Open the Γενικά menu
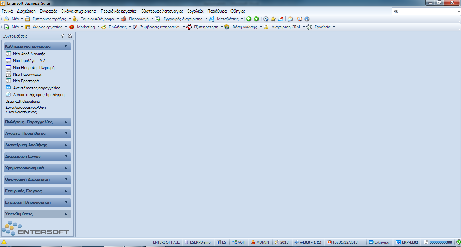461x247 pixels. click(7, 11)
